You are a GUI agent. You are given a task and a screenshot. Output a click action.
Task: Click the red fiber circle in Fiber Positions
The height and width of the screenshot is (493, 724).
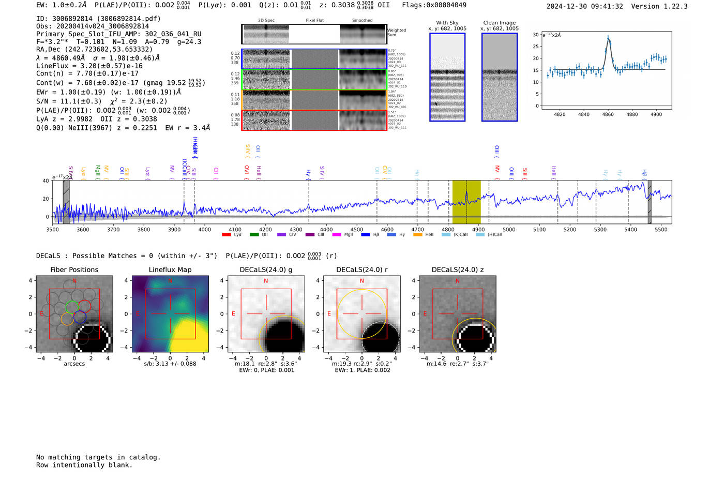click(85, 306)
